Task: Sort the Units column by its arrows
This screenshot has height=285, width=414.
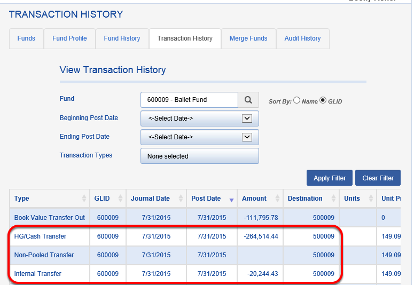Action: [371, 198]
